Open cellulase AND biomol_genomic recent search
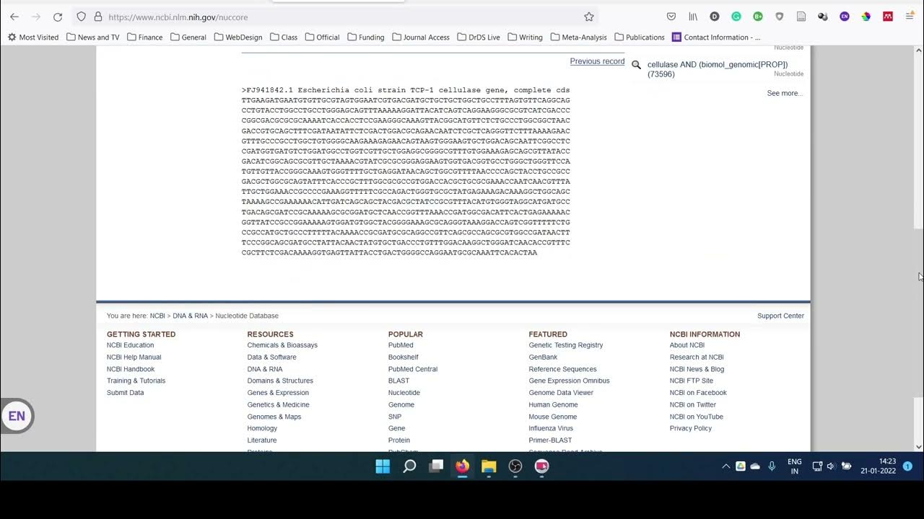Screen dimensions: 924x519 click(717, 69)
